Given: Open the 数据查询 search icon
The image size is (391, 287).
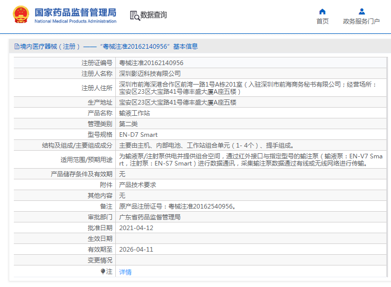Looking at the screenshot, I should click(135, 15).
